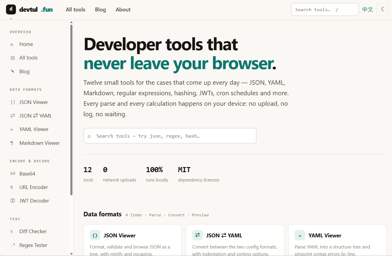Click the JSON Viewer braces icon in sidebar

tap(13, 102)
